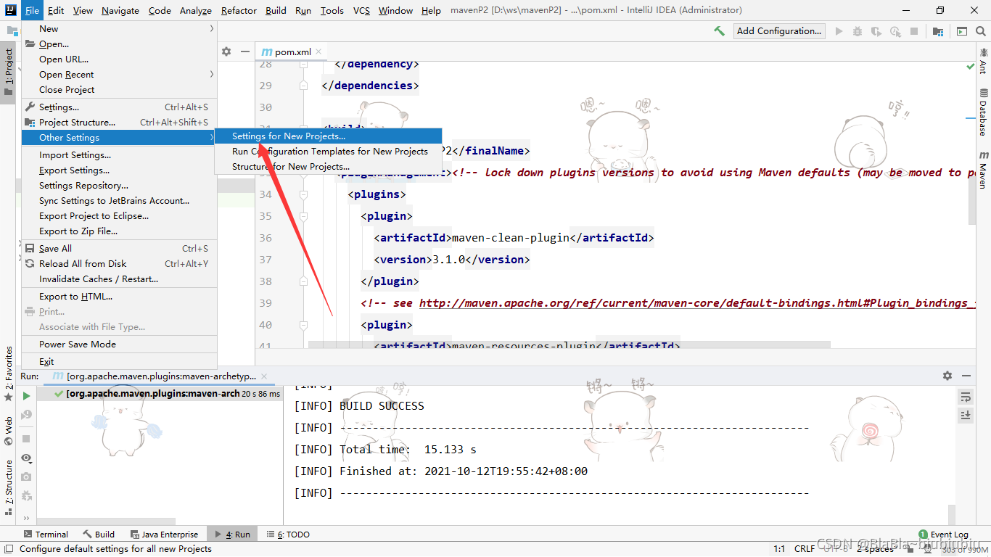Image resolution: width=991 pixels, height=557 pixels.
Task: Open the VCS menu
Action: click(361, 10)
